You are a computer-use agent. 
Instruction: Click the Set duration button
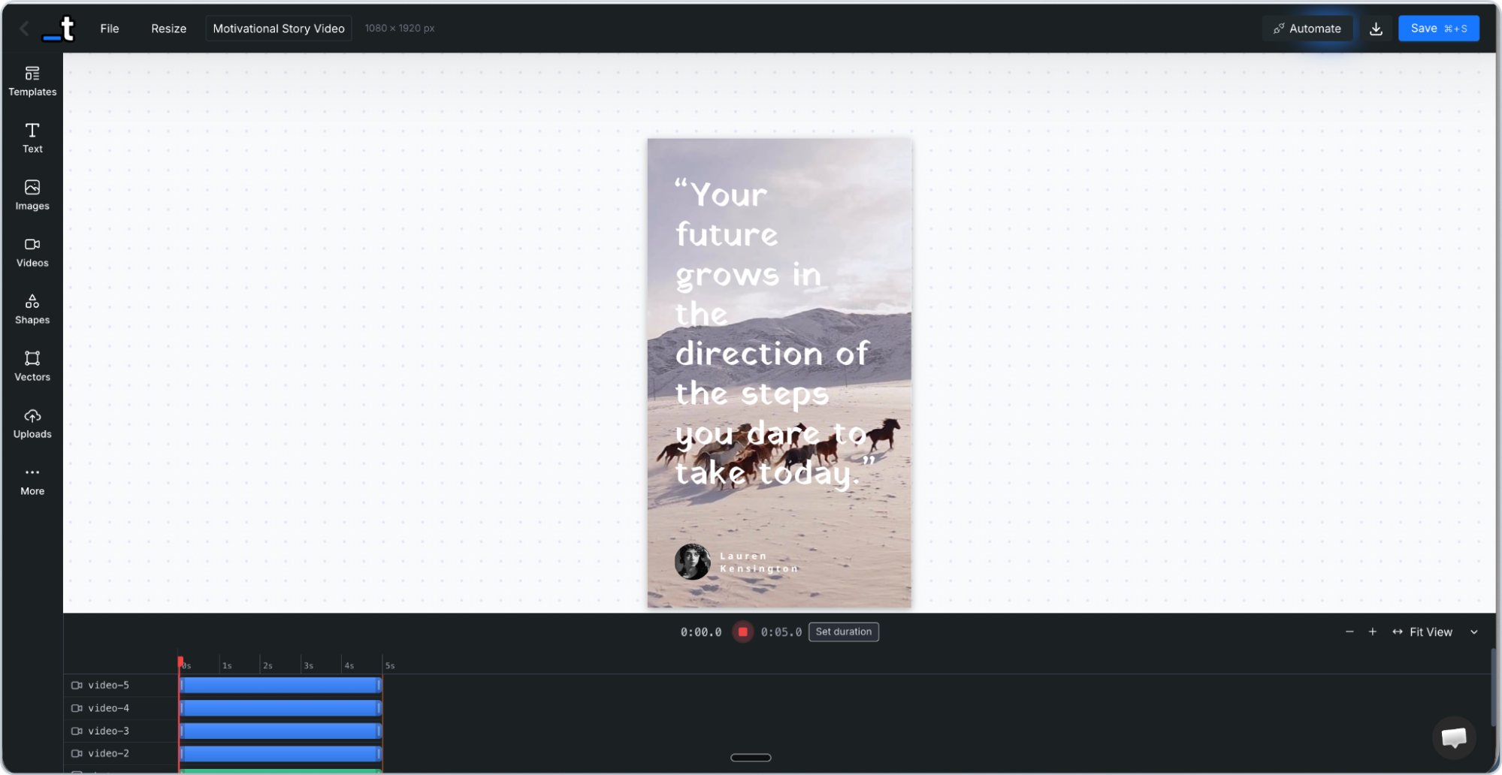tap(844, 632)
